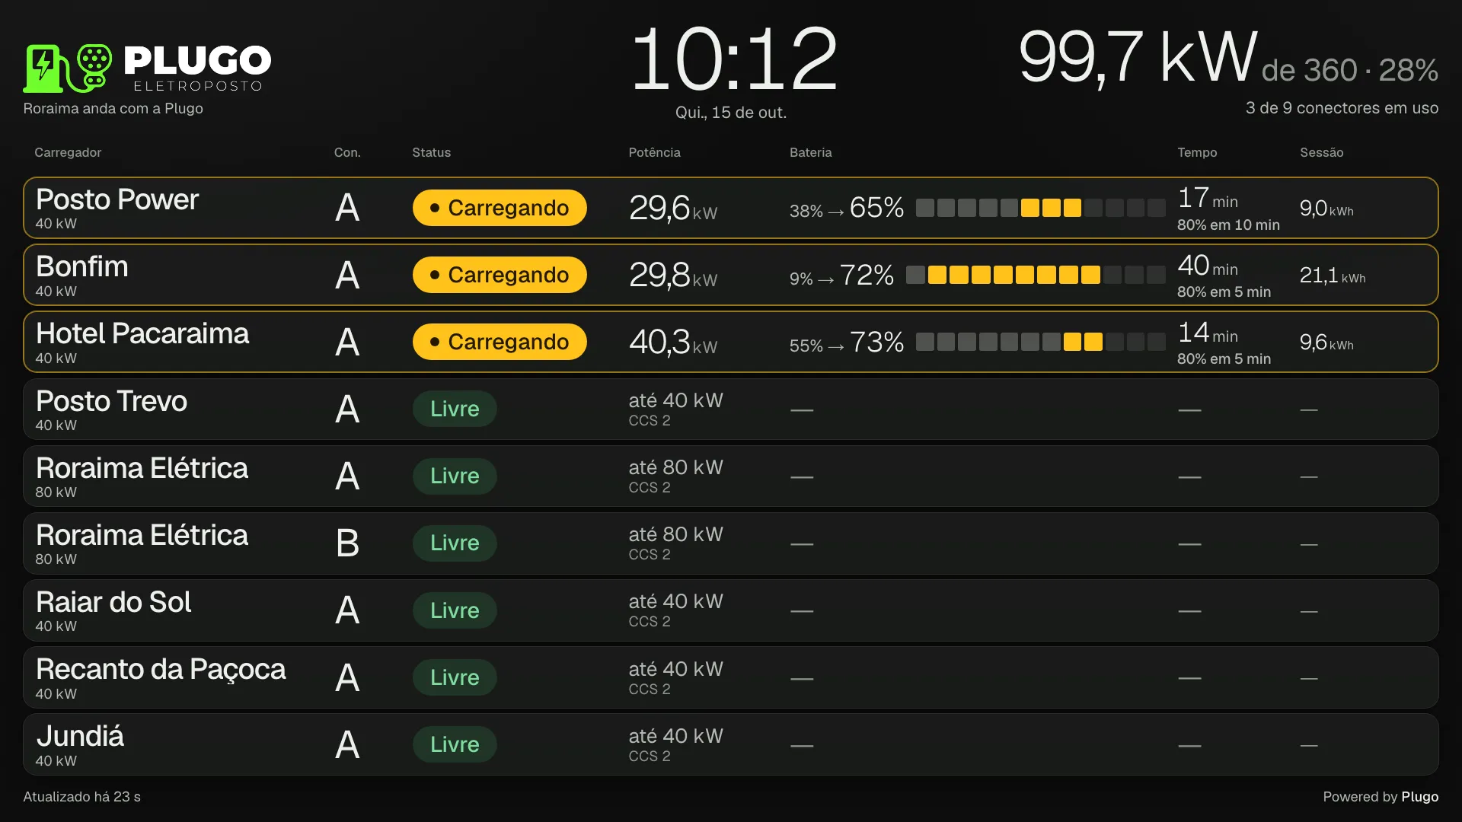This screenshot has width=1462, height=822.
Task: Click the Livre badge for Jundiá
Action: [455, 744]
